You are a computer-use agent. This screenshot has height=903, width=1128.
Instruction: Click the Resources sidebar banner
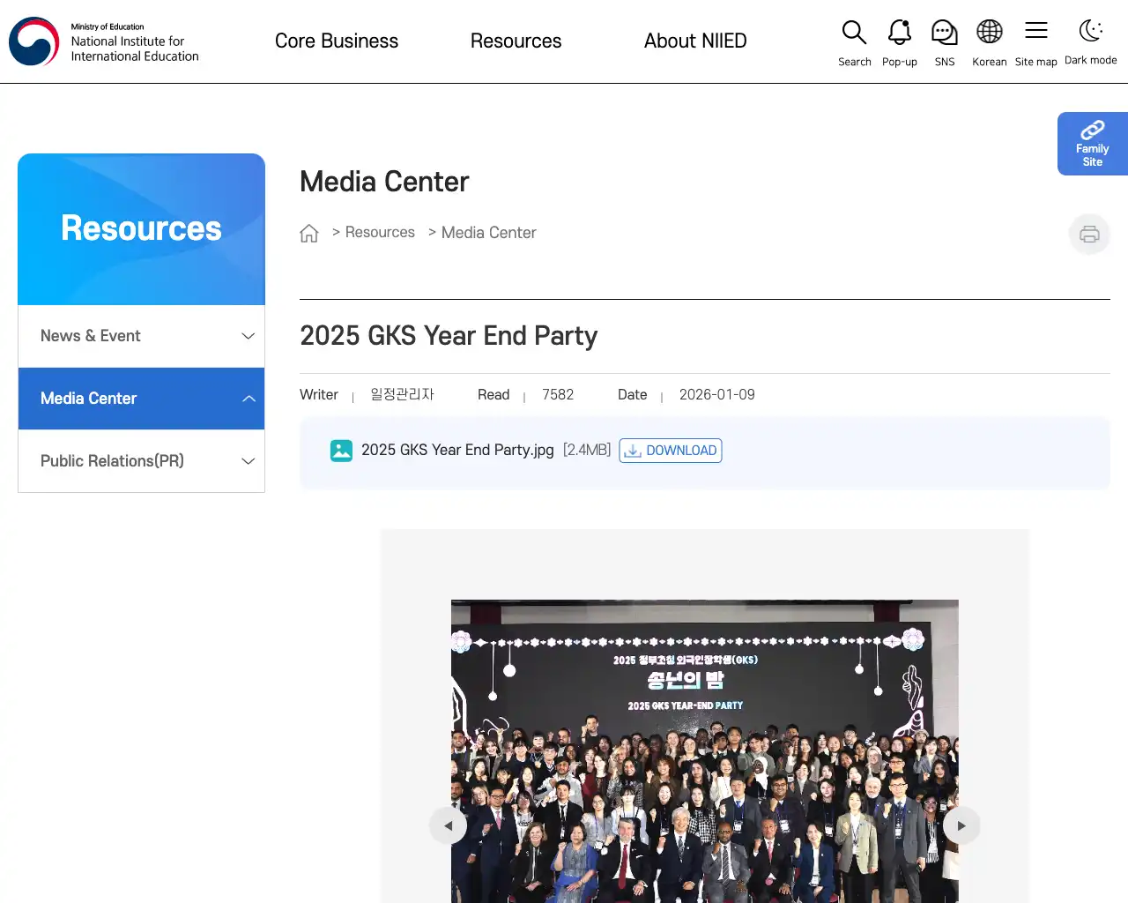point(141,229)
